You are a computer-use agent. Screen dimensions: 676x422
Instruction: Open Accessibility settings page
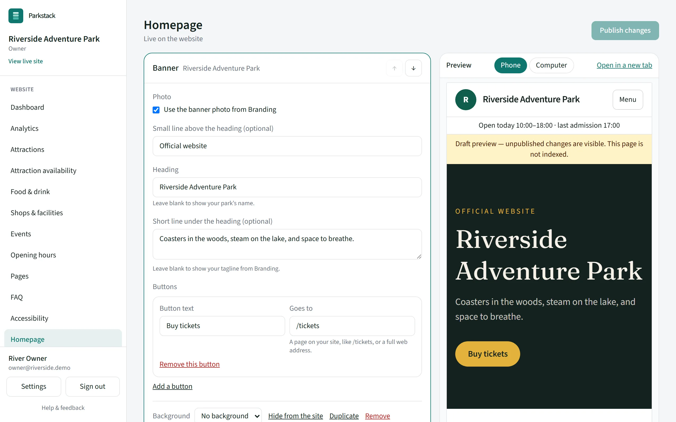(x=63, y=318)
